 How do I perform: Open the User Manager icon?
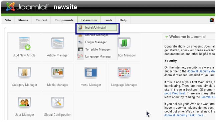[24, 102]
